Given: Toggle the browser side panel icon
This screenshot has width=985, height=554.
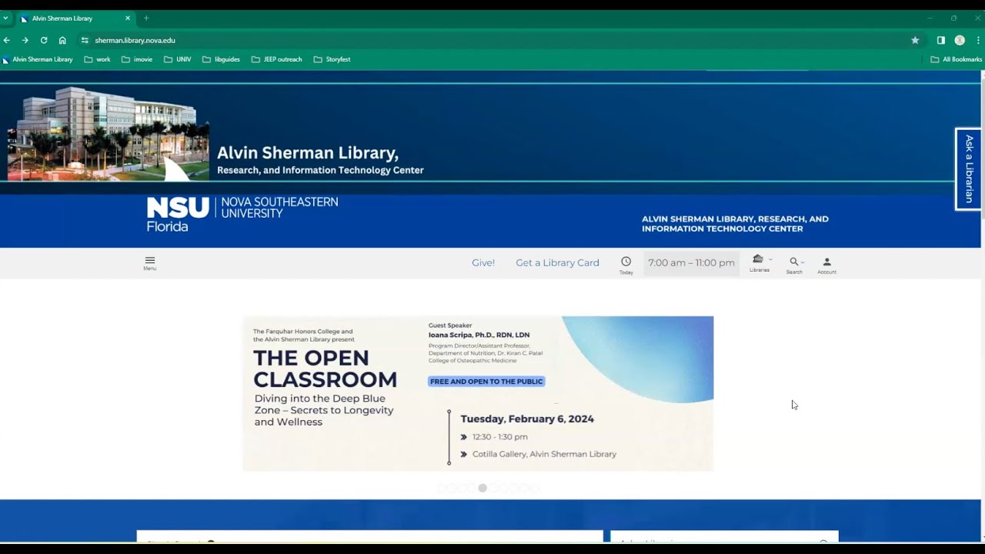Looking at the screenshot, I should click(x=940, y=40).
